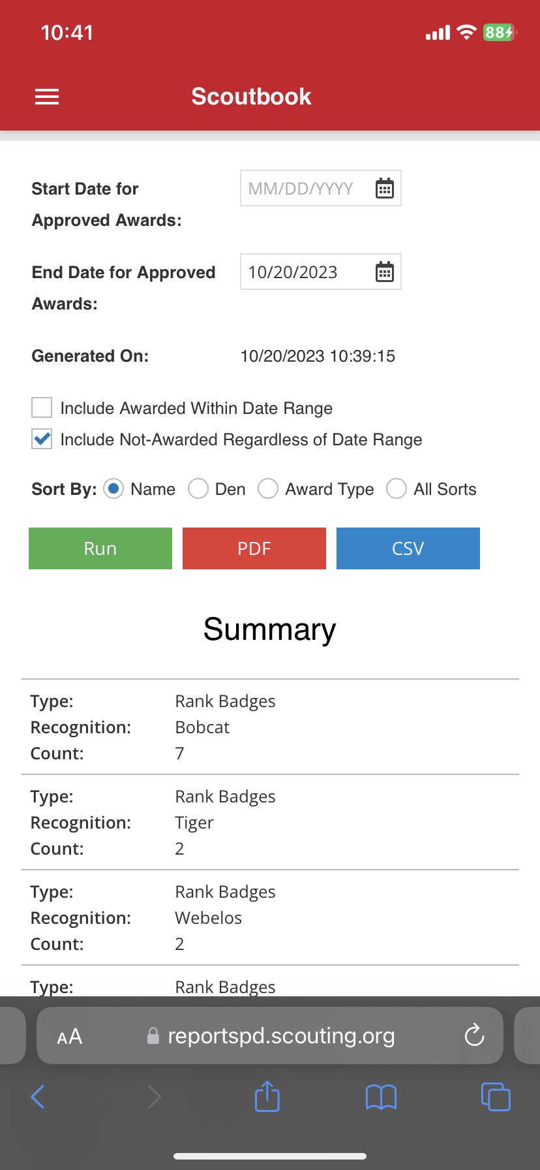Click the Tiger recognition value

coord(194,823)
